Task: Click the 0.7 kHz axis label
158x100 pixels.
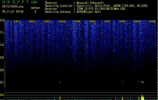Action: [2, 82]
